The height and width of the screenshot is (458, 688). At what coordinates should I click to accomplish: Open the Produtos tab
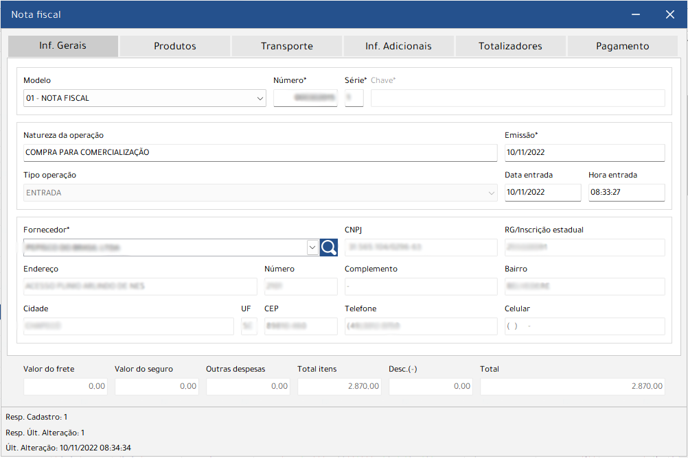tap(175, 46)
